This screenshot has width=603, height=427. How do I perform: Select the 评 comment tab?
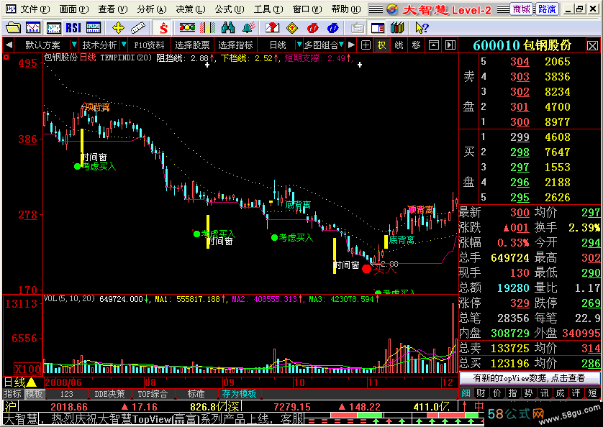click(576, 393)
